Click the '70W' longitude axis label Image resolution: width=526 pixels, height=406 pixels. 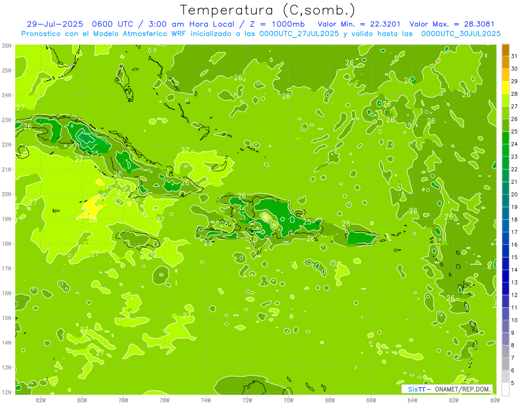coord(288,400)
